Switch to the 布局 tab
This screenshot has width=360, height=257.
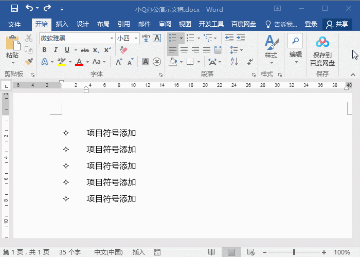tap(103, 24)
